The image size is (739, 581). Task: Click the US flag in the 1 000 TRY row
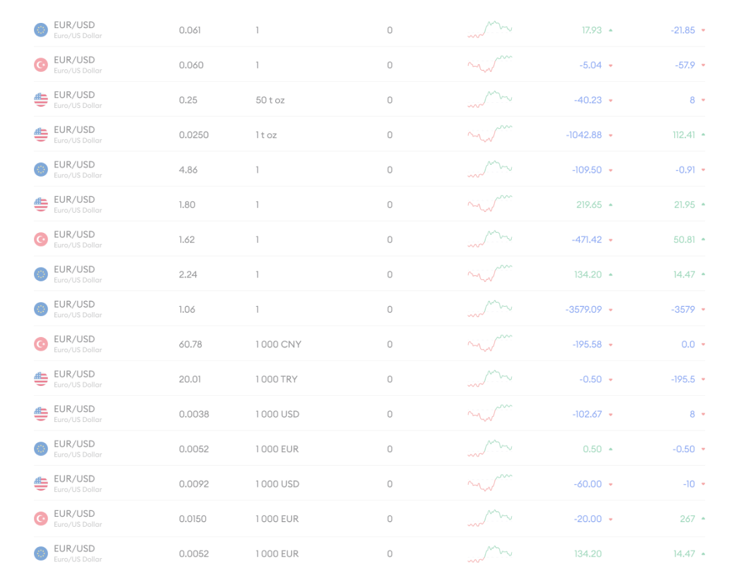pos(41,379)
